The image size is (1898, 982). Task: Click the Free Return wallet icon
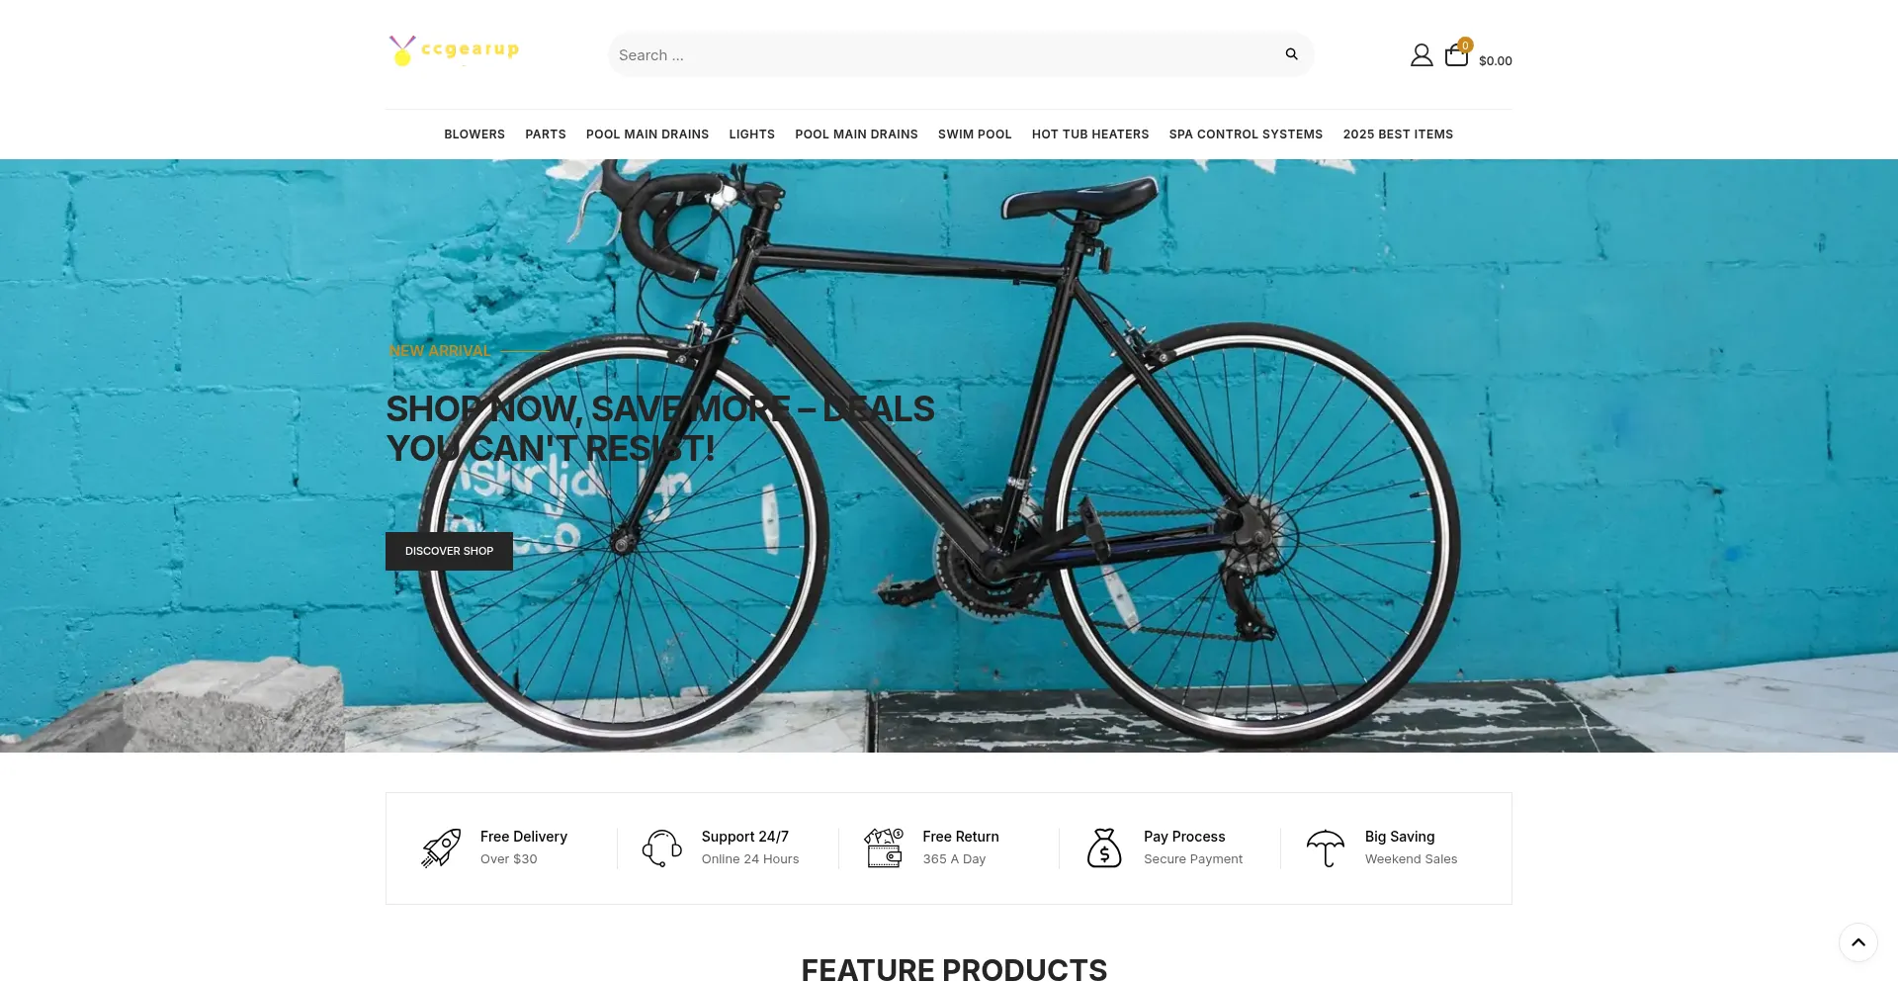click(x=884, y=848)
